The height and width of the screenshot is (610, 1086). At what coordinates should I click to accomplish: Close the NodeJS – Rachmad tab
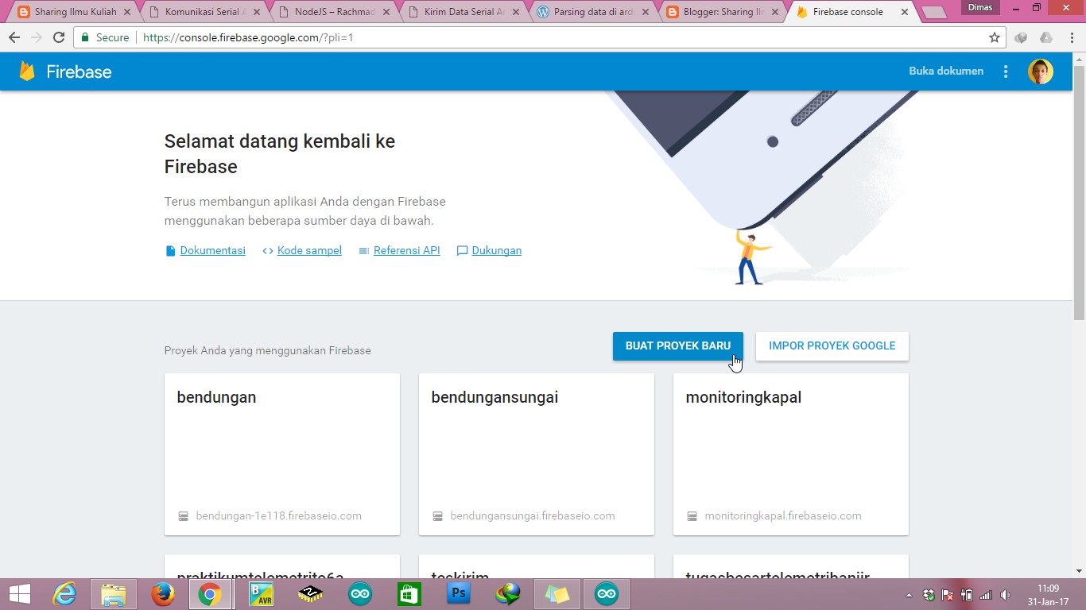tap(386, 12)
